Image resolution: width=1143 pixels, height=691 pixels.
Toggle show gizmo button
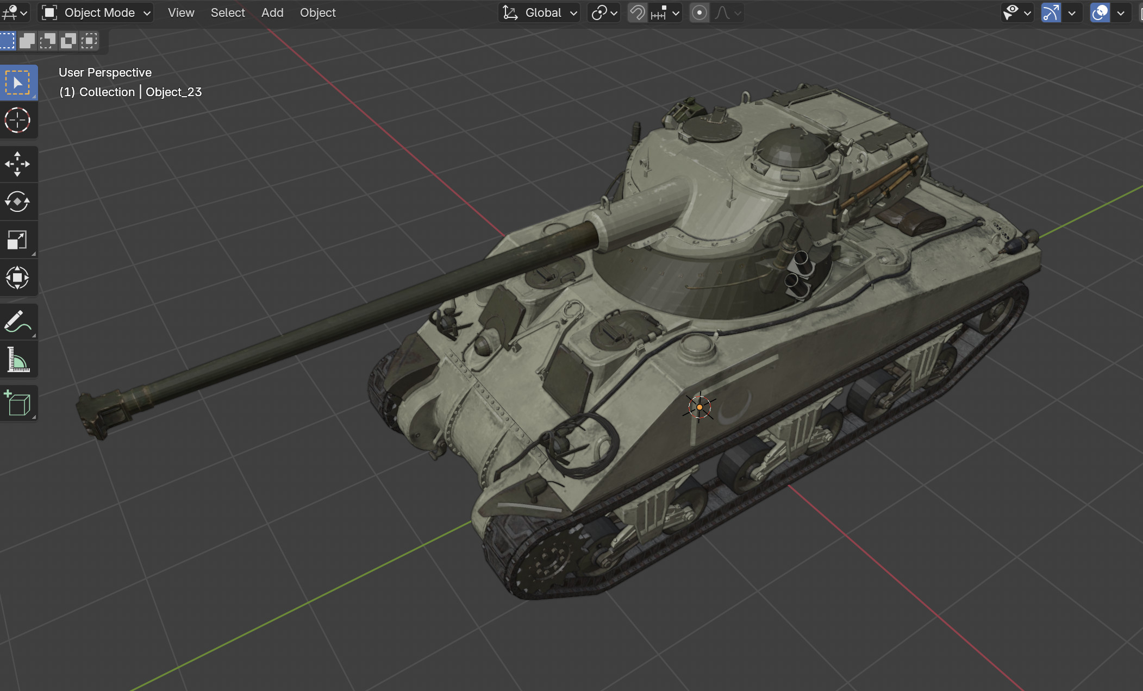coord(1051,12)
